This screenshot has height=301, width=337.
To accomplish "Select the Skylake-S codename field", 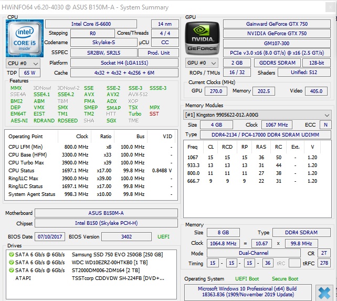I will (104, 43).
